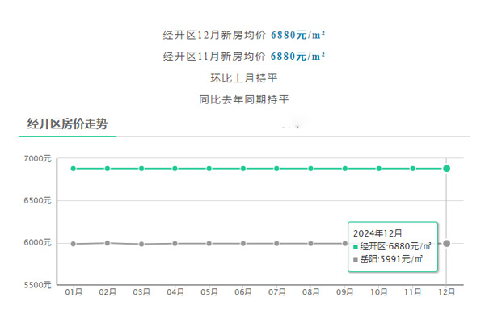
Task: Click the gray 03月 data point
Action: [x=141, y=244]
